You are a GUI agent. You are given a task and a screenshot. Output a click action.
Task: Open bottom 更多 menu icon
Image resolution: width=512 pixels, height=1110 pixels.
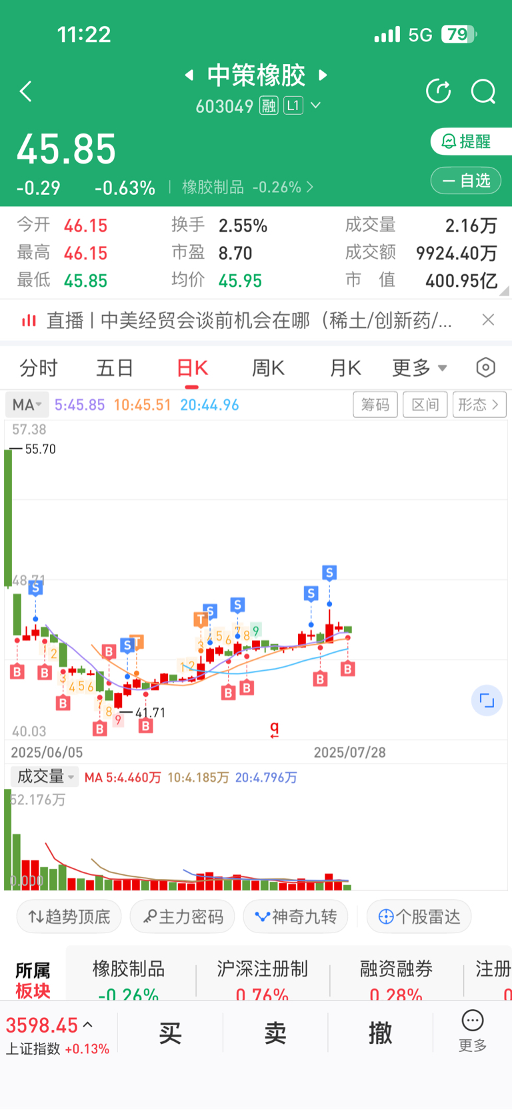tap(473, 1031)
